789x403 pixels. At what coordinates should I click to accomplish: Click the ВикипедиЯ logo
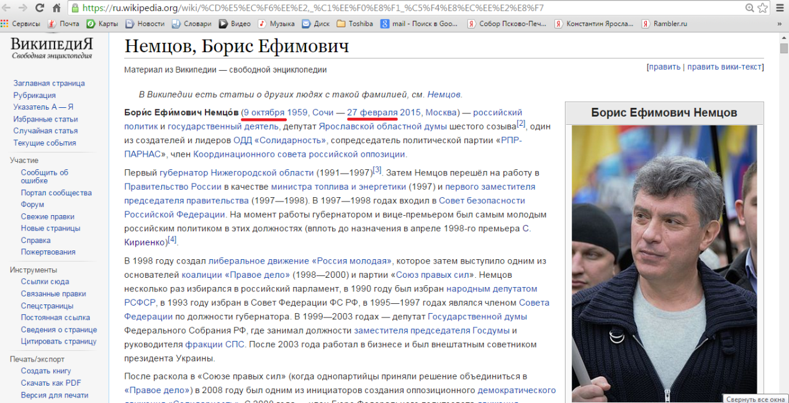click(x=52, y=48)
